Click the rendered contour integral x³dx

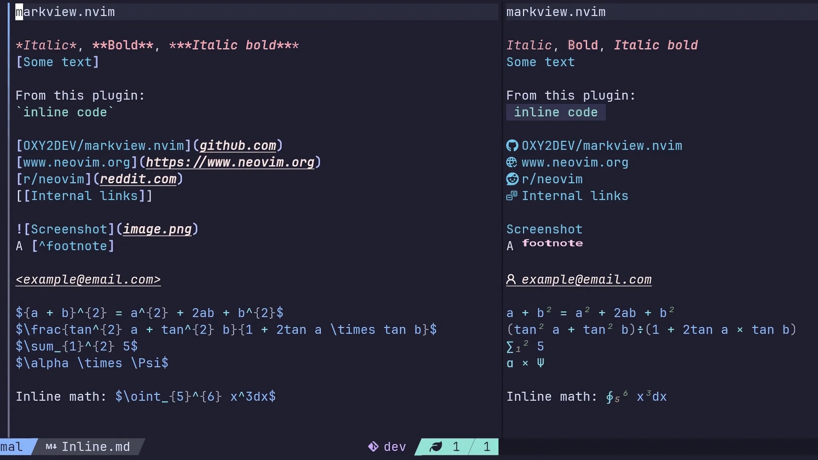636,397
